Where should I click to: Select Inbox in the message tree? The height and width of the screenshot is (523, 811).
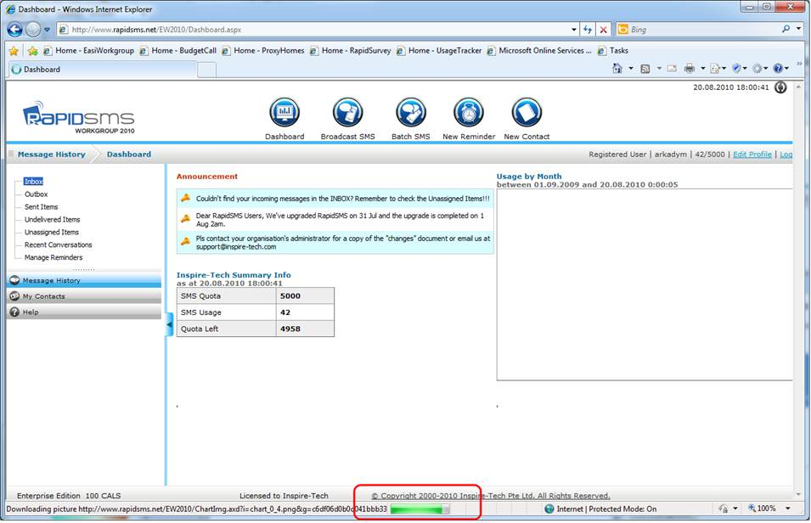(33, 182)
